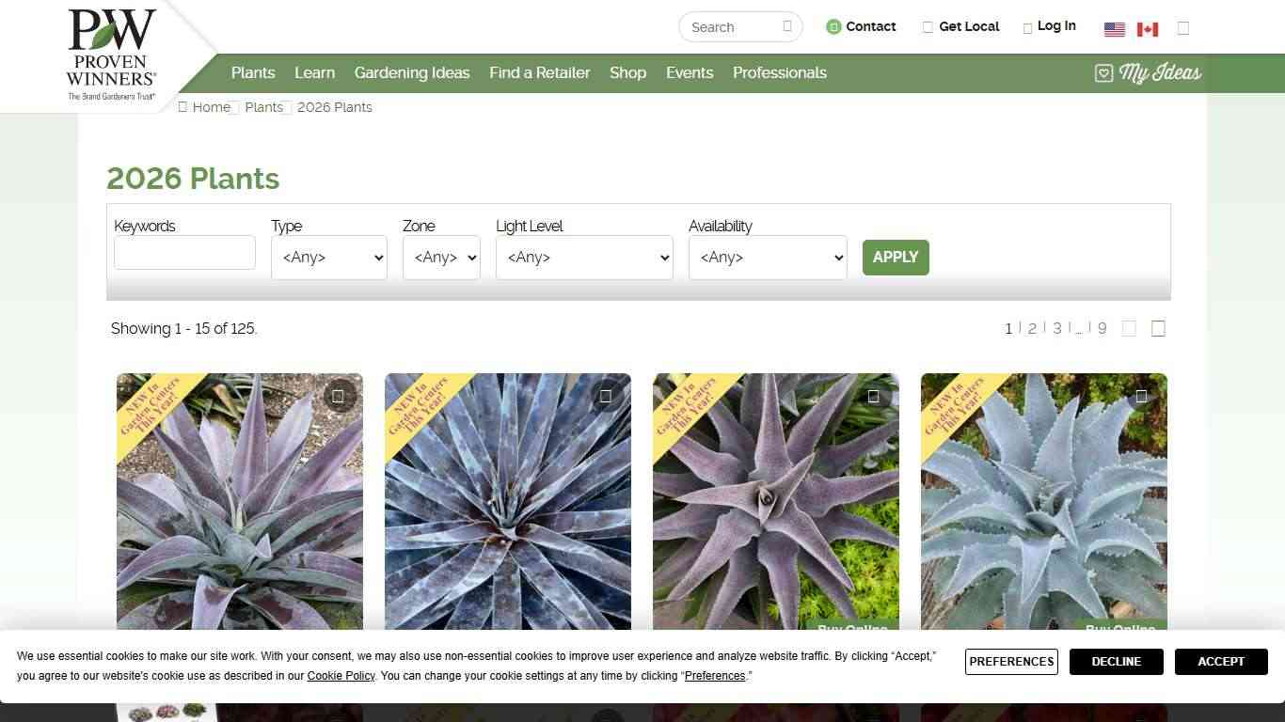
Task: Open the Get Local icon
Action: coord(928,27)
